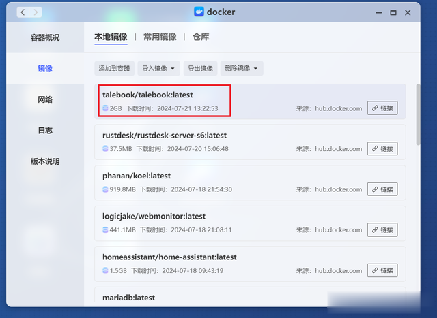Open the 容器概况 sidebar section

(x=45, y=37)
